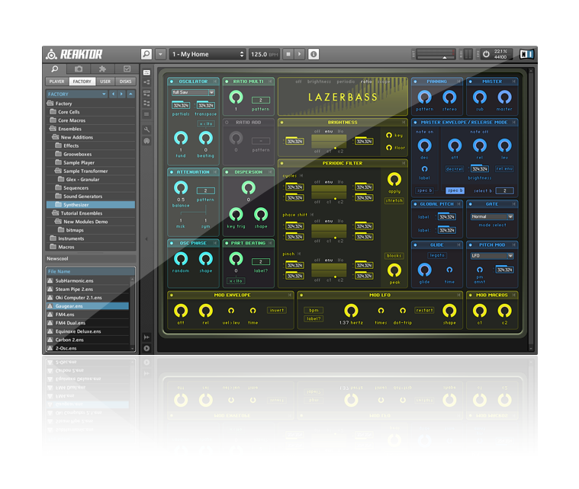Open the '1 - My Home' snapshot dropdown

tap(207, 54)
